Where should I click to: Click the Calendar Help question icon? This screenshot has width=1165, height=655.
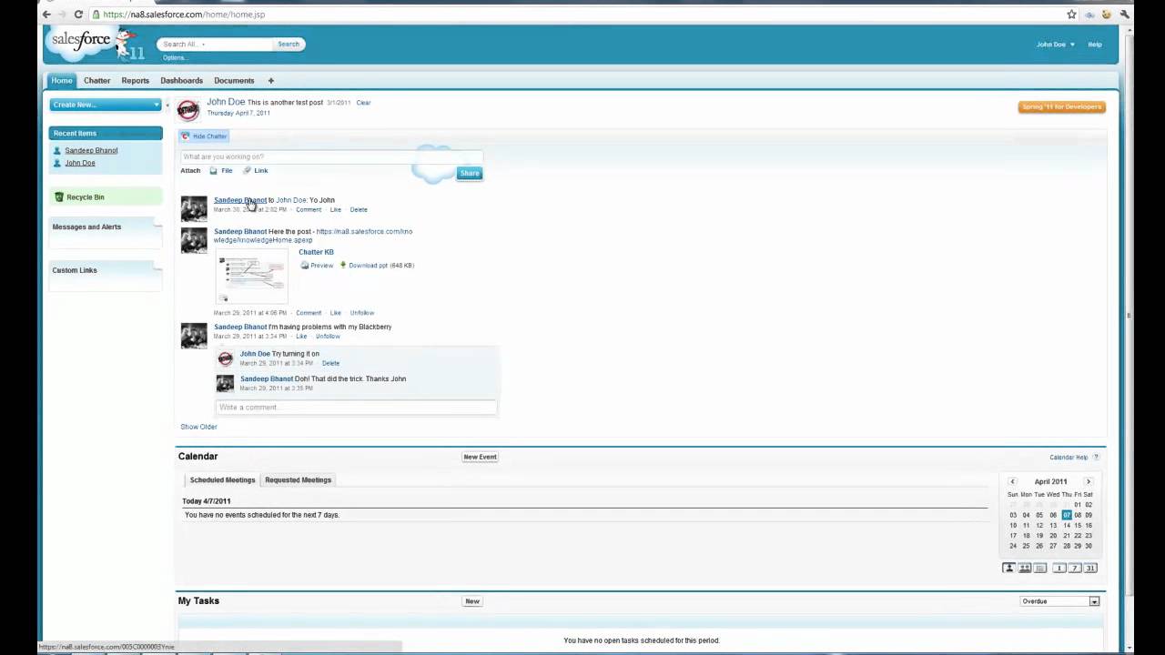click(x=1096, y=458)
